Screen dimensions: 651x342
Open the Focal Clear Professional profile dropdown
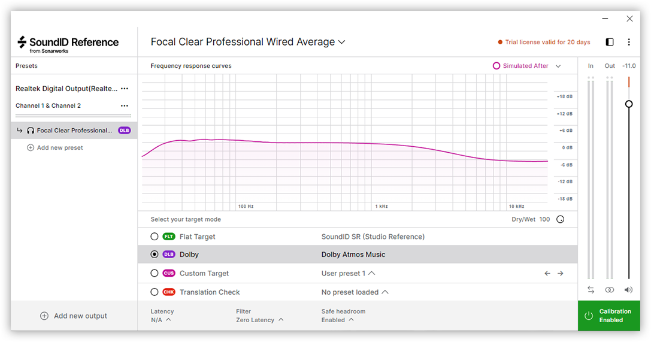point(248,42)
